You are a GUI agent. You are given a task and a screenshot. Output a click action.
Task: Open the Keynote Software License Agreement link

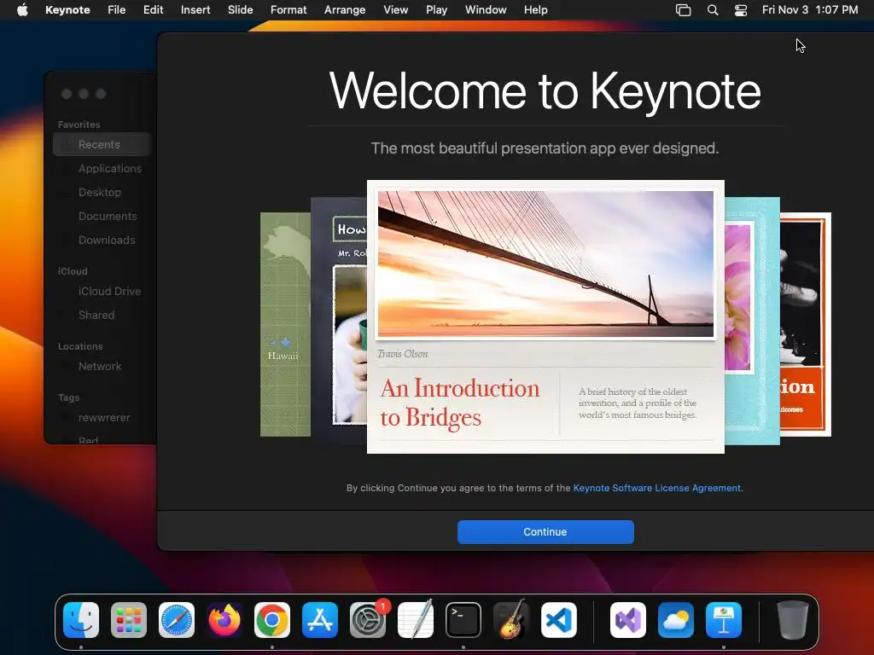point(658,488)
